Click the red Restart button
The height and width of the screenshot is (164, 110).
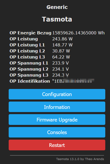(57, 145)
